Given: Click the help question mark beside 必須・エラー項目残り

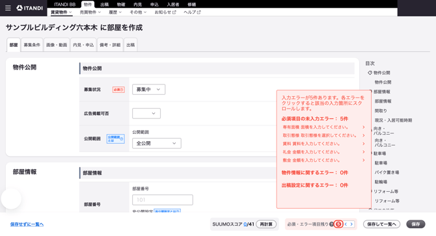Looking at the screenshot, I should click(x=331, y=224).
